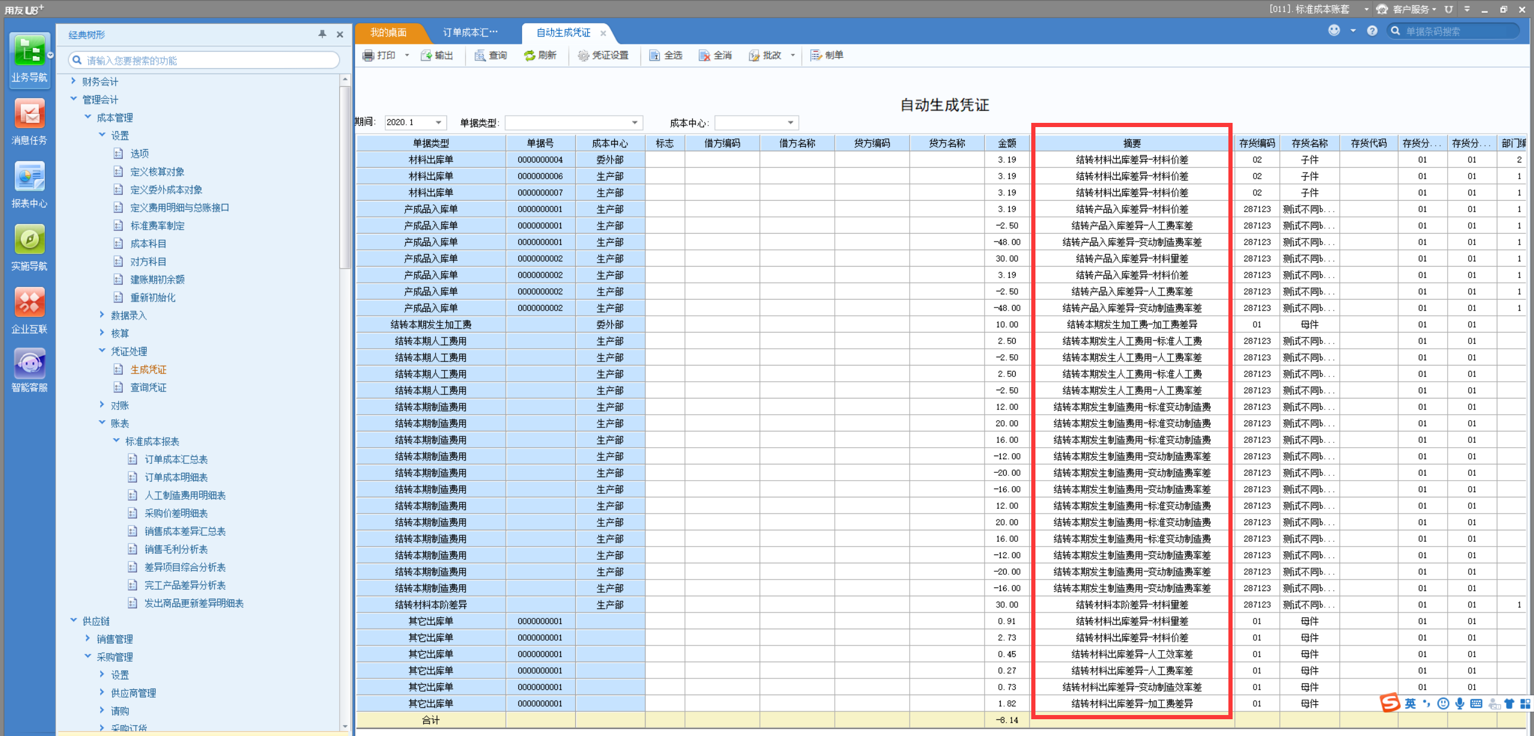Viewport: 1534px width, 736px height.
Task: Collapse the 管理会计 tree node
Action: (74, 99)
